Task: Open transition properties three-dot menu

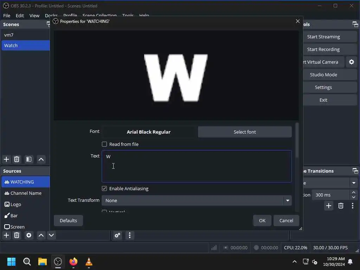Action: [353, 206]
